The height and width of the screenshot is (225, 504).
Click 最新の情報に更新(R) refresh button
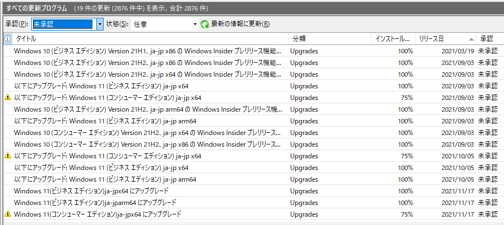click(x=235, y=24)
